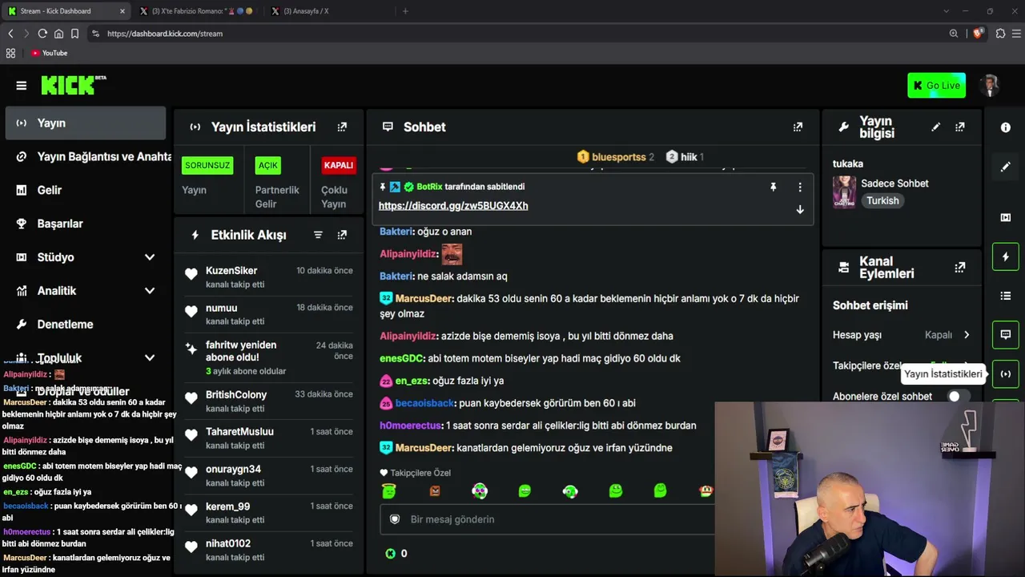Toggle the Yayın İstatistikleri panel button in right sidebar

1006,373
